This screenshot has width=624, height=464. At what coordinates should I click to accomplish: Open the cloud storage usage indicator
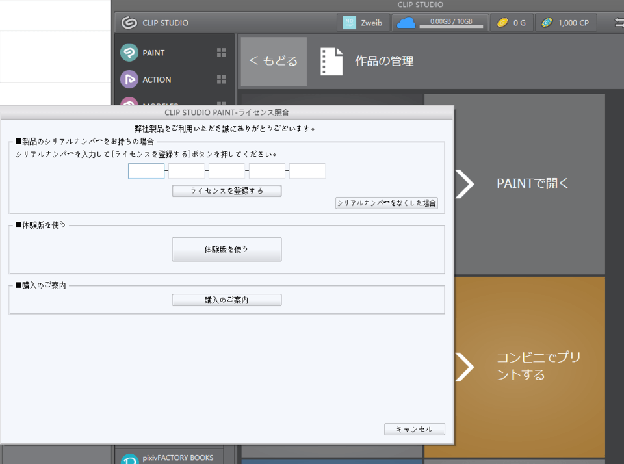tap(440, 23)
